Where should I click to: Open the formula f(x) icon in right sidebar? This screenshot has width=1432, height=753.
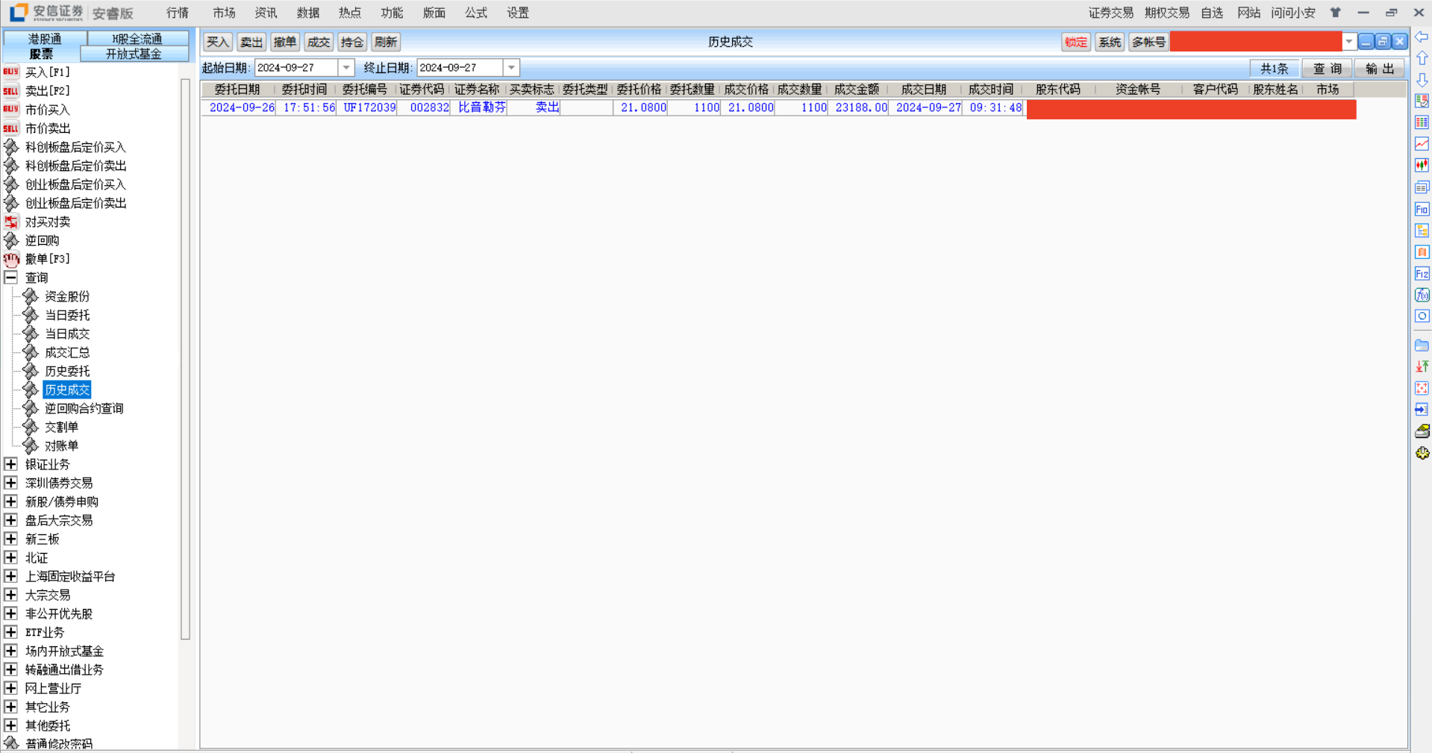(1422, 295)
